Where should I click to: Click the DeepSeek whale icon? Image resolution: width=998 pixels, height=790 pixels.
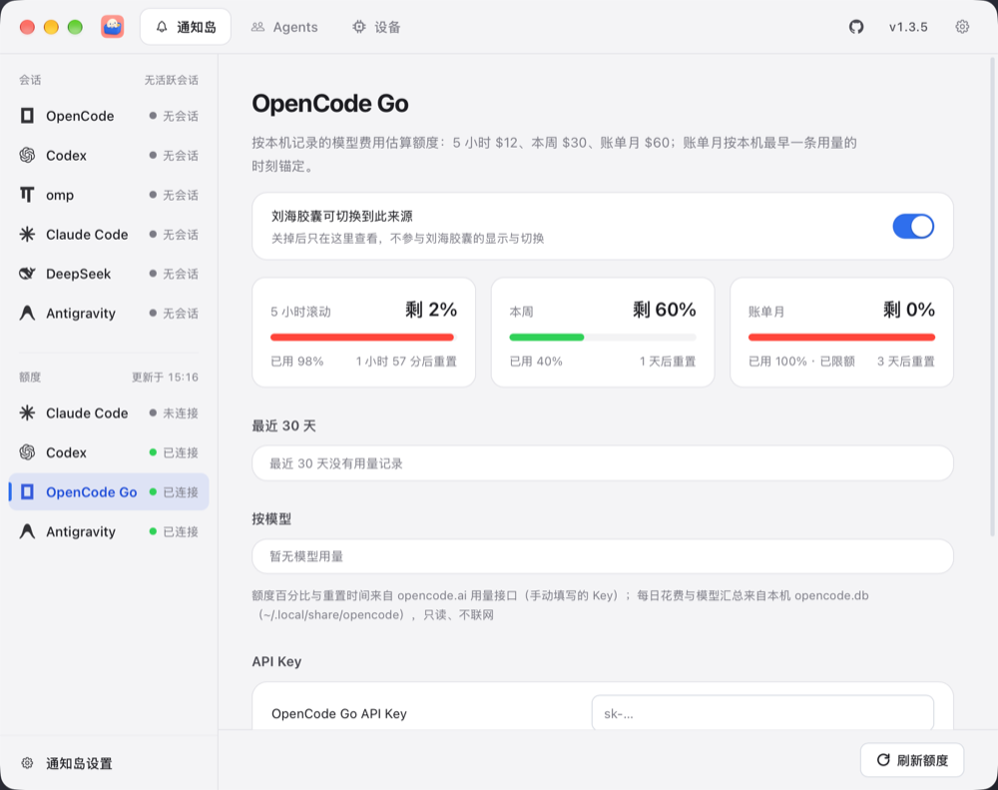[x=27, y=274]
